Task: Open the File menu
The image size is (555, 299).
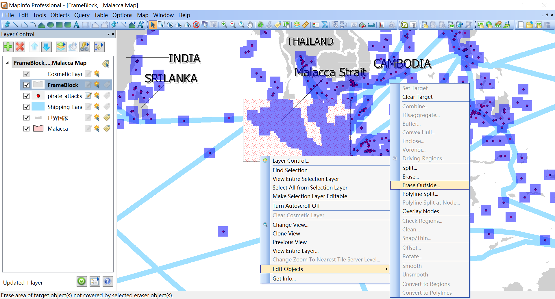Action: coord(9,15)
